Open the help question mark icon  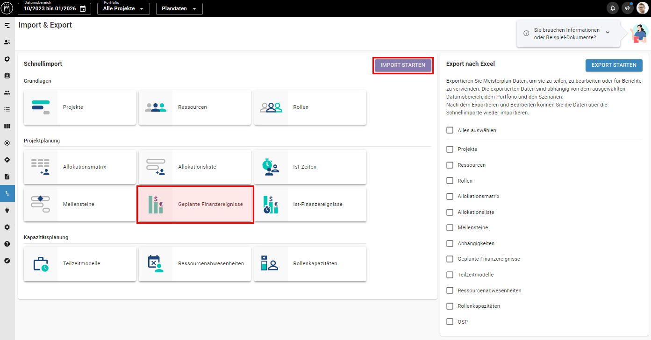click(7, 244)
